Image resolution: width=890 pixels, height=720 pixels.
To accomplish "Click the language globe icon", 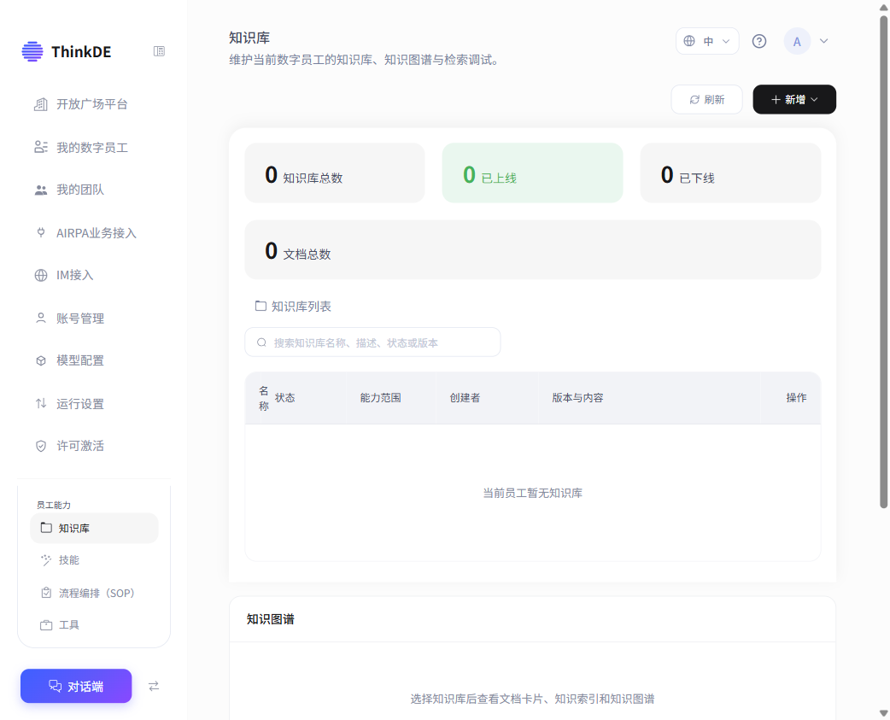I will point(689,41).
